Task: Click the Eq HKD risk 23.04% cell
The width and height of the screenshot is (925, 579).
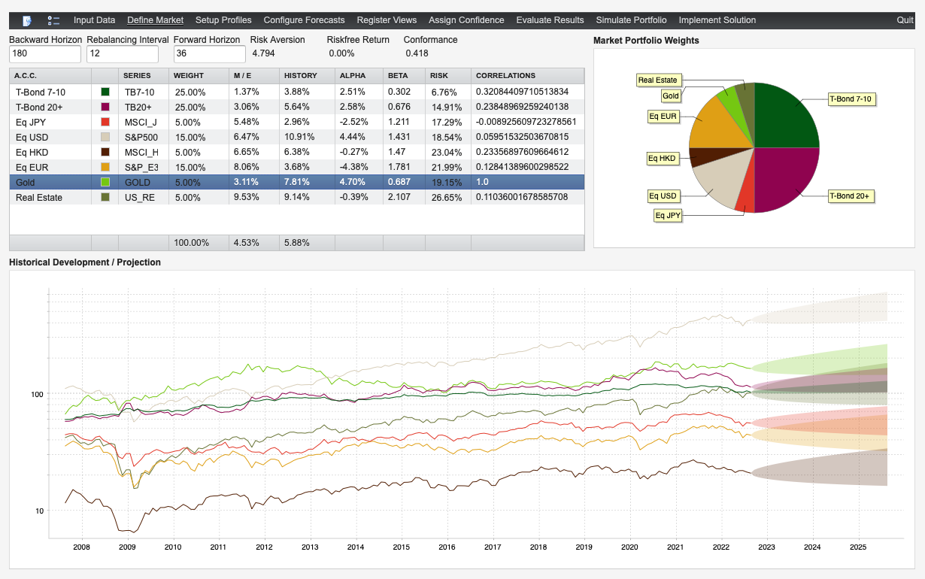Action: coord(448,152)
